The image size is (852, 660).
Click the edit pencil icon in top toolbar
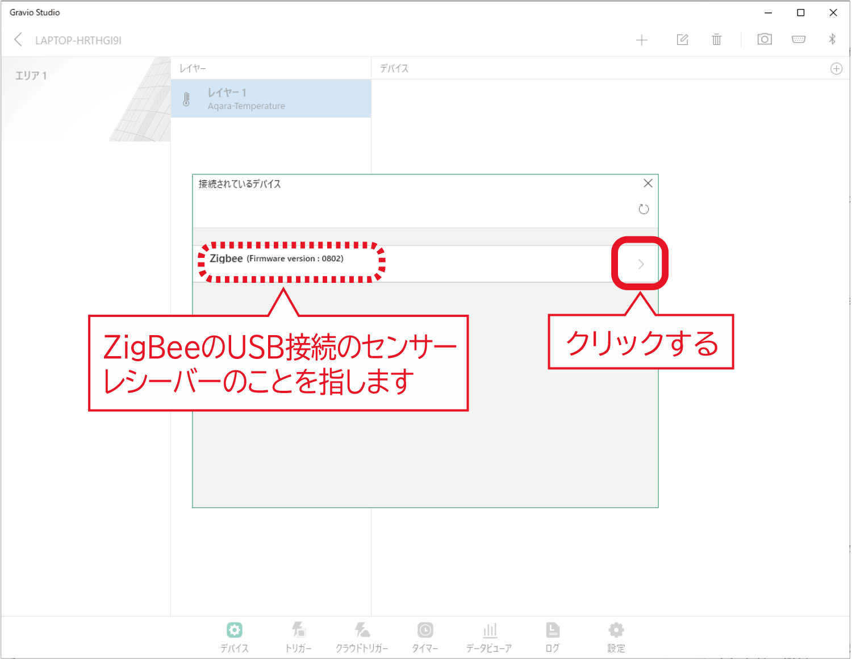(683, 40)
